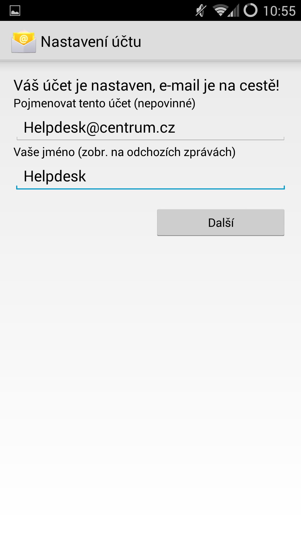Tap the muted sound status icon
This screenshot has width=301, height=535.
pyautogui.click(x=201, y=11)
